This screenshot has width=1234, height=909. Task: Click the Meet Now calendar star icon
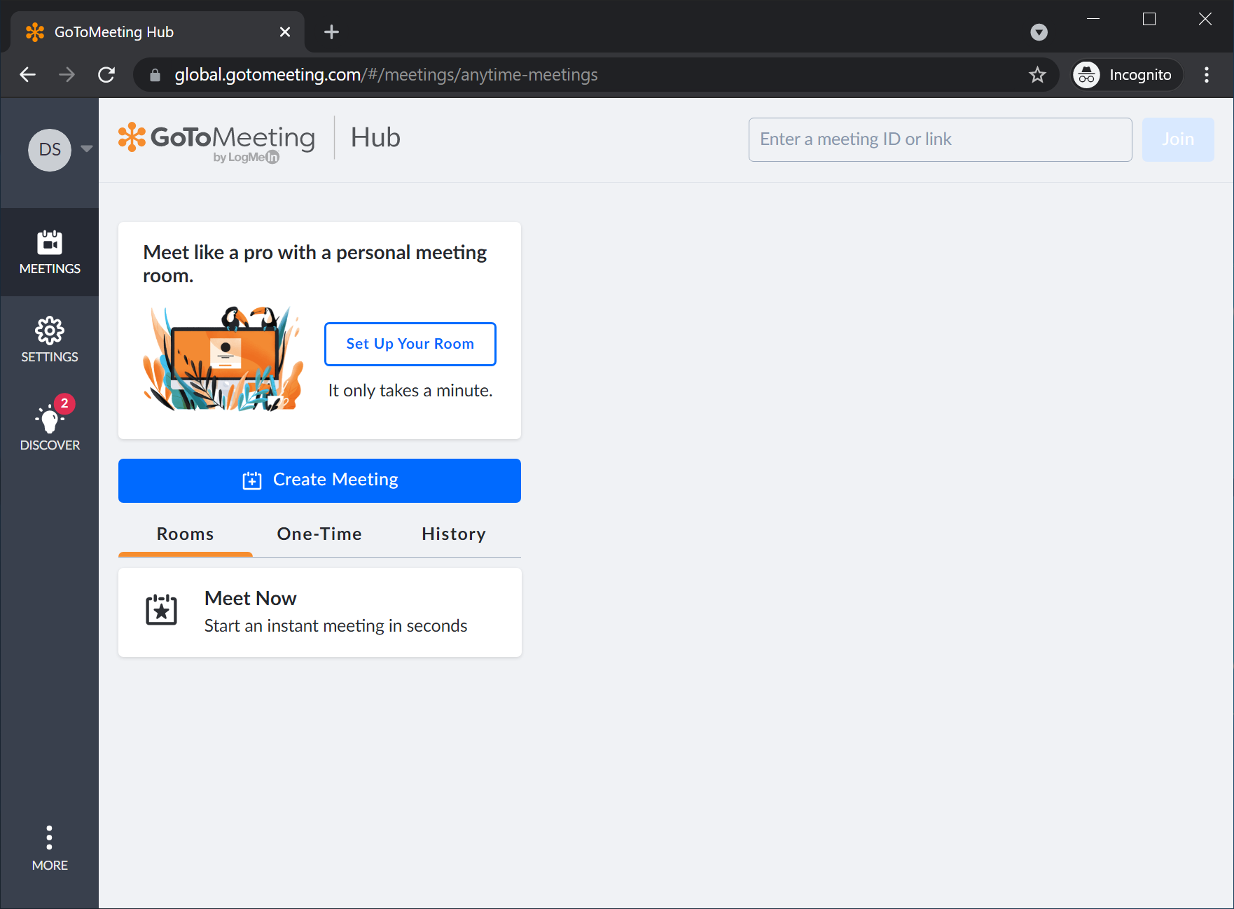pos(161,611)
